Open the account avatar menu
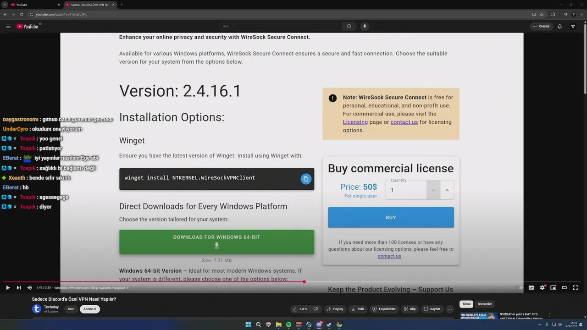The image size is (587, 330). (573, 26)
